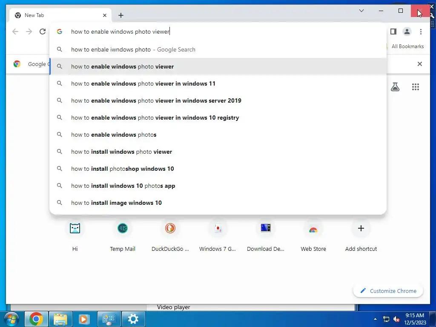This screenshot has height=327, width=436.
Task: Show hidden tray icons arrow
Action: (x=375, y=319)
